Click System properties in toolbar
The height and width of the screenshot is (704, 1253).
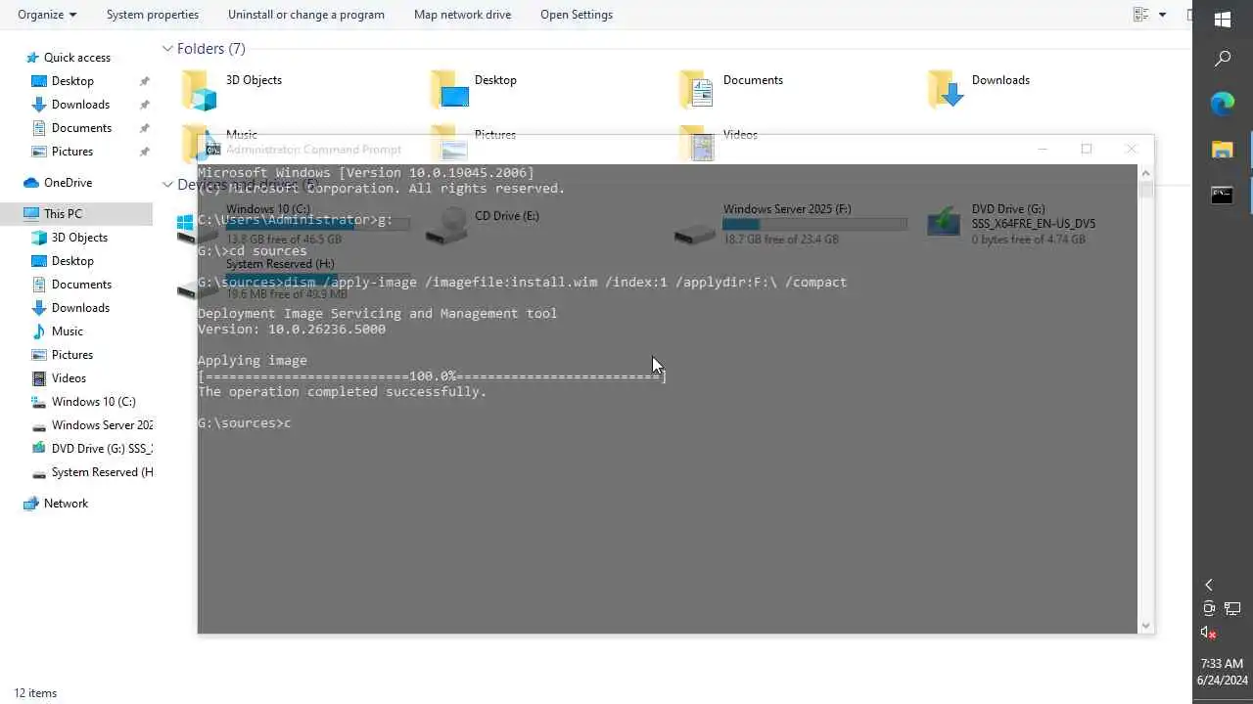click(x=153, y=15)
